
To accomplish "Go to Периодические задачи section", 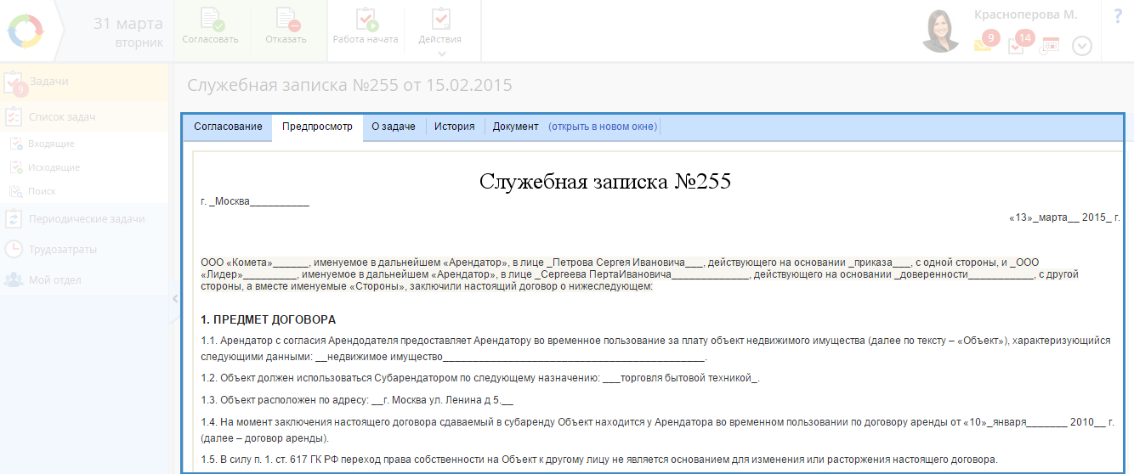I will [86, 219].
